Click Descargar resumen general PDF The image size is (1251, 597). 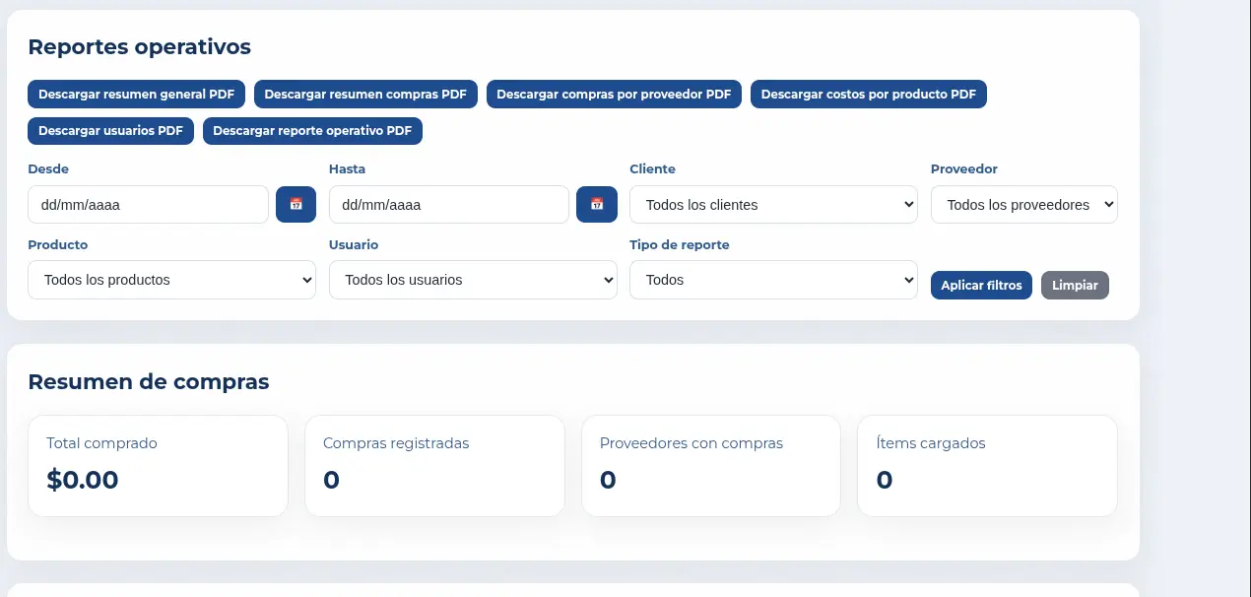(x=136, y=95)
